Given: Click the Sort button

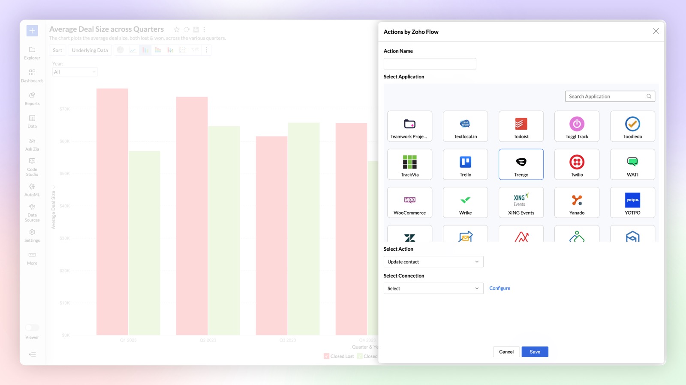Looking at the screenshot, I should 57,50.
